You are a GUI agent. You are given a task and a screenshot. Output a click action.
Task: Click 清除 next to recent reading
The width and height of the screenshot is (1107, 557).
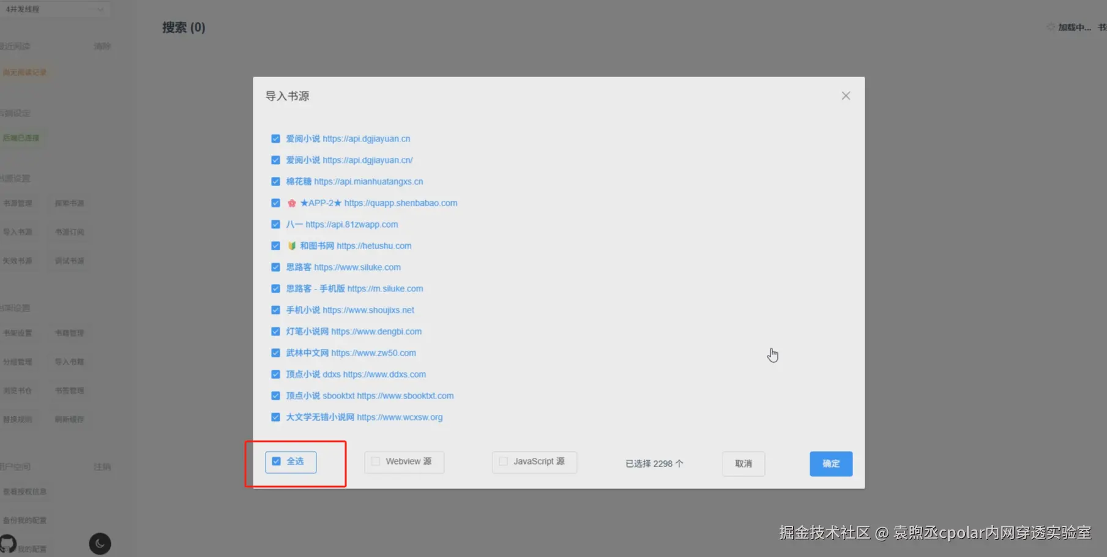(102, 47)
